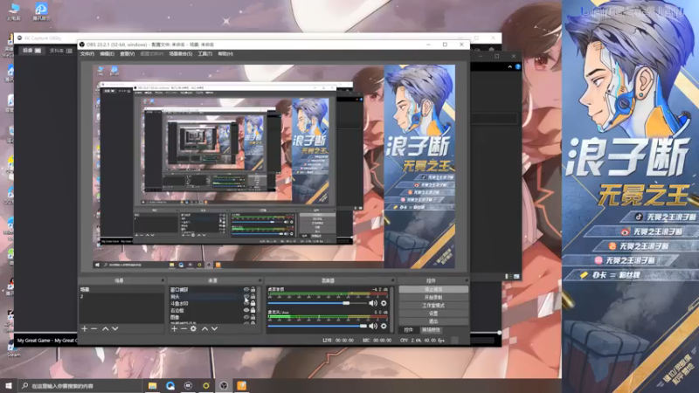Image resolution: width=699 pixels, height=393 pixels.
Task: Enable 工作室模式 in OBS controls
Action: tap(433, 306)
